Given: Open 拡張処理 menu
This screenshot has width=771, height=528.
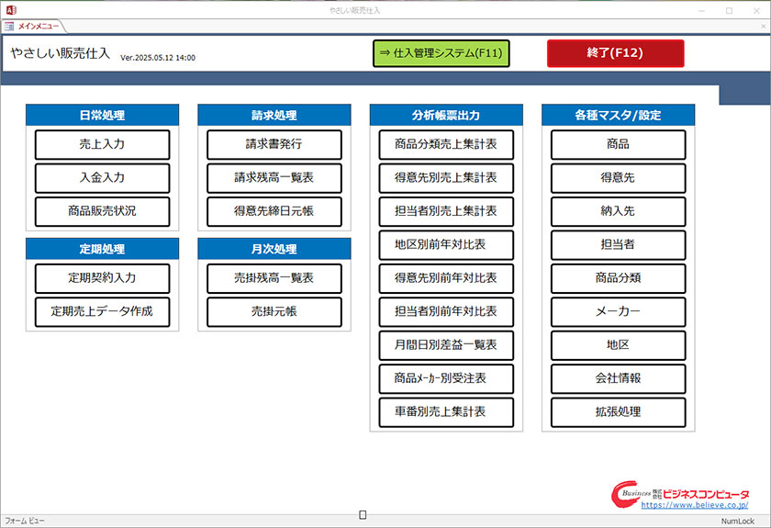Looking at the screenshot, I should point(619,412).
